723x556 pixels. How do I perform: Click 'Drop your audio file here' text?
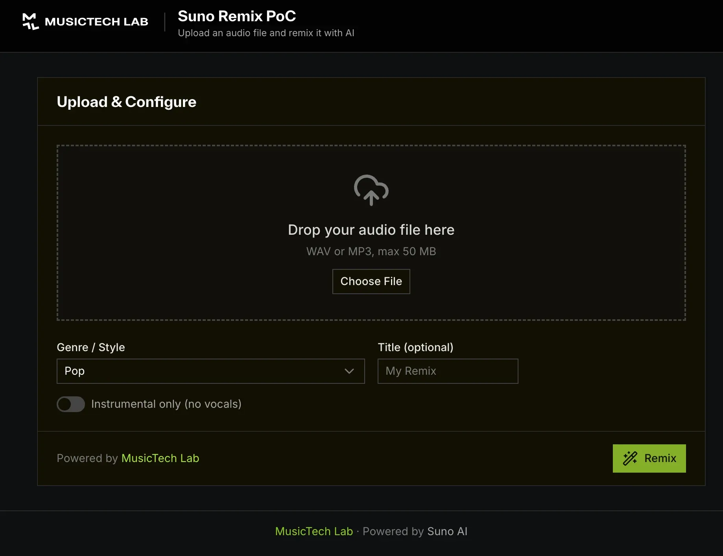pyautogui.click(x=371, y=230)
